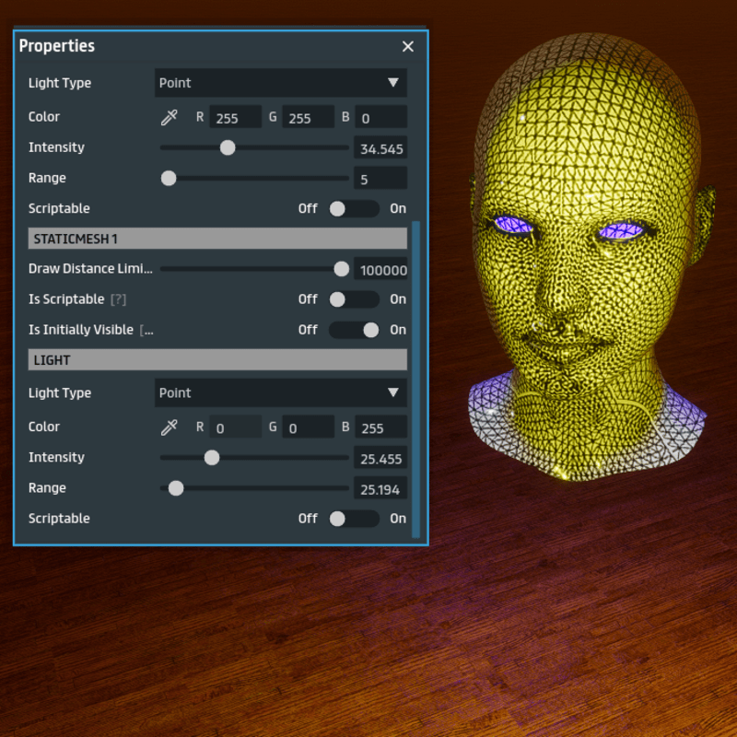
Task: Collapse the STATICMESH 1 section header
Action: [217, 239]
